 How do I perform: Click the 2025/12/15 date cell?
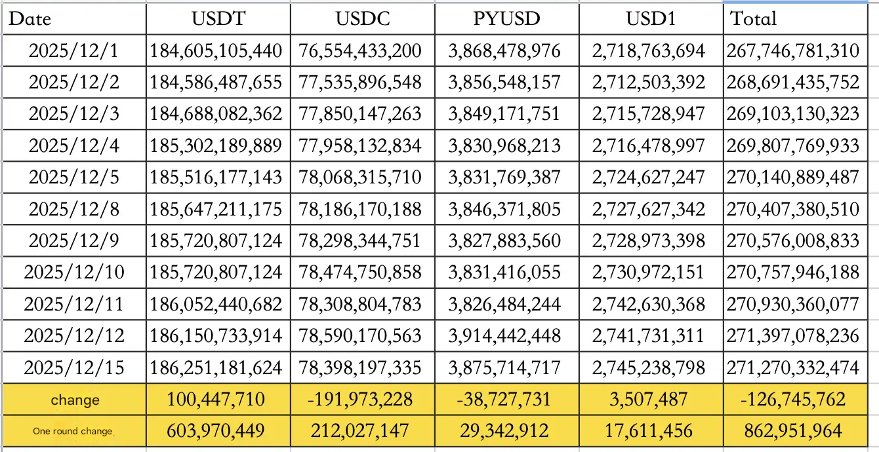click(x=74, y=367)
